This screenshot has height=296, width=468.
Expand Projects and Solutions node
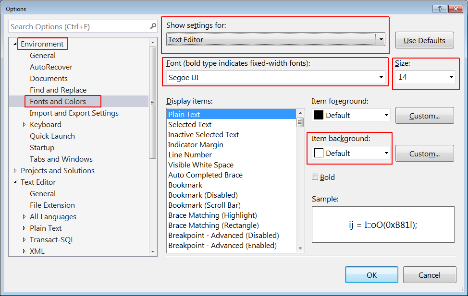coord(15,171)
